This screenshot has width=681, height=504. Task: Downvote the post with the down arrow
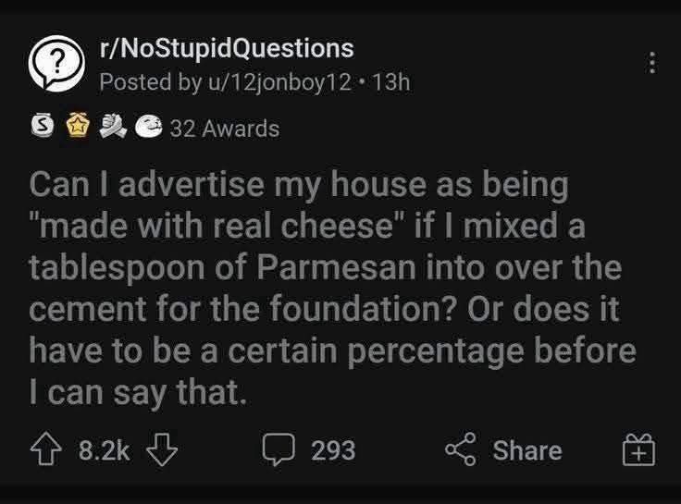[x=162, y=450]
